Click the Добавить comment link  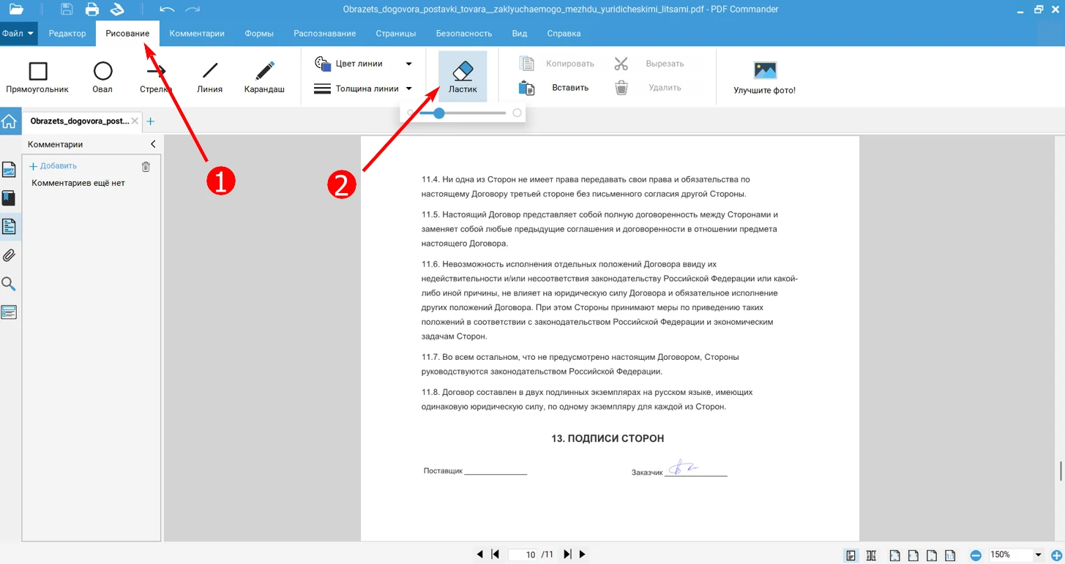coord(53,166)
